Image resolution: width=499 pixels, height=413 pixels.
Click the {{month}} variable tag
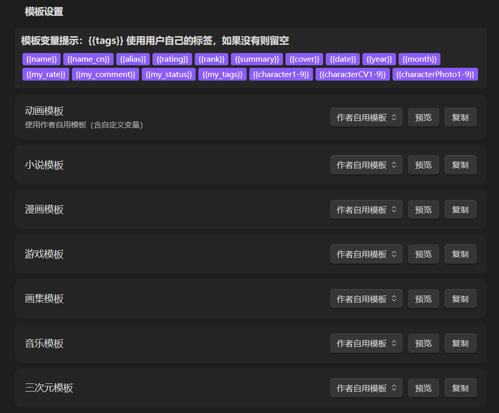(419, 59)
